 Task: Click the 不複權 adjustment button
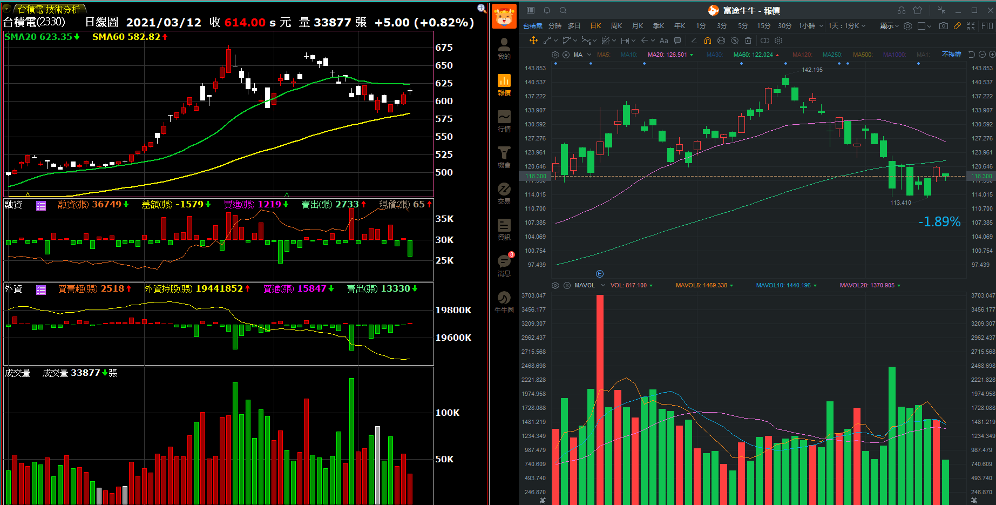[951, 55]
